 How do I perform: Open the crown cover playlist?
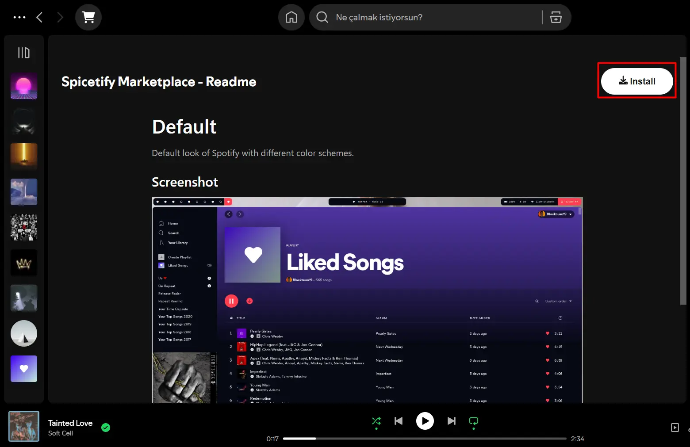pyautogui.click(x=24, y=263)
